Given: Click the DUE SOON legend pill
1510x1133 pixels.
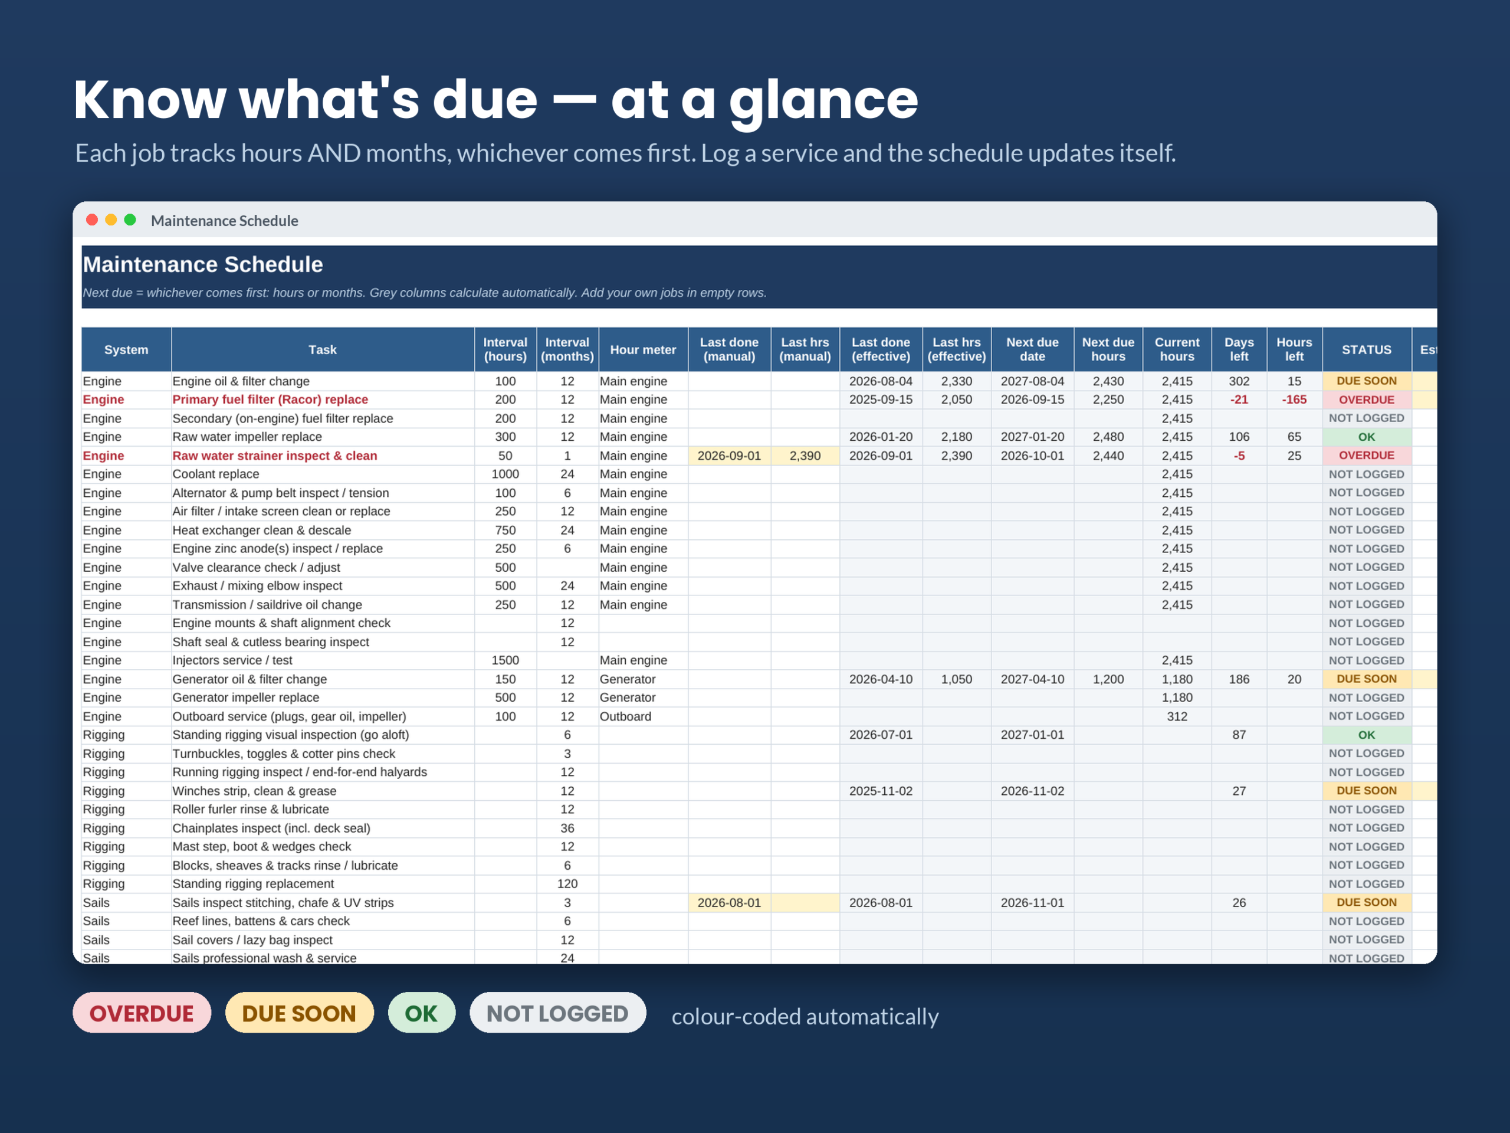Looking at the screenshot, I should point(299,1013).
